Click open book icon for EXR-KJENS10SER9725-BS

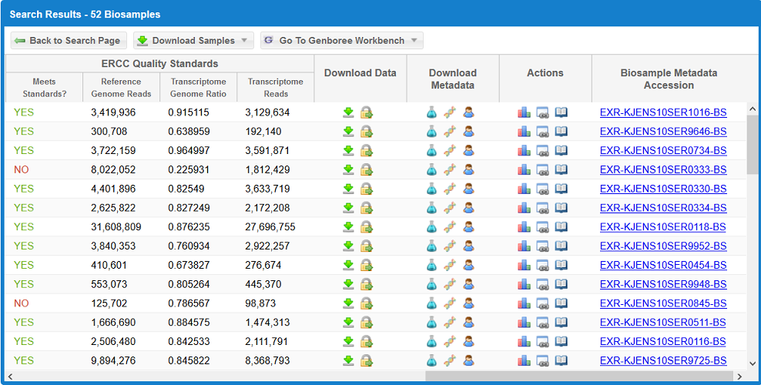coord(561,360)
